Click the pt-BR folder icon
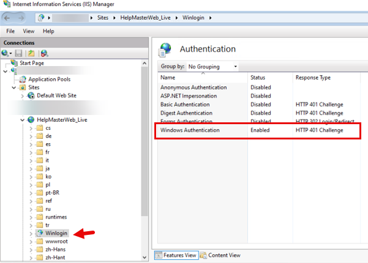 (x=40, y=193)
